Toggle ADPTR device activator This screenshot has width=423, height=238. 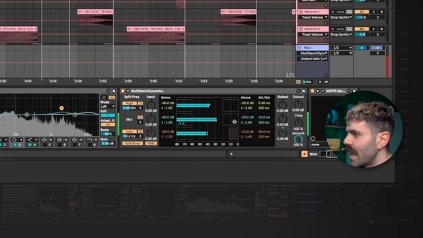[313, 91]
